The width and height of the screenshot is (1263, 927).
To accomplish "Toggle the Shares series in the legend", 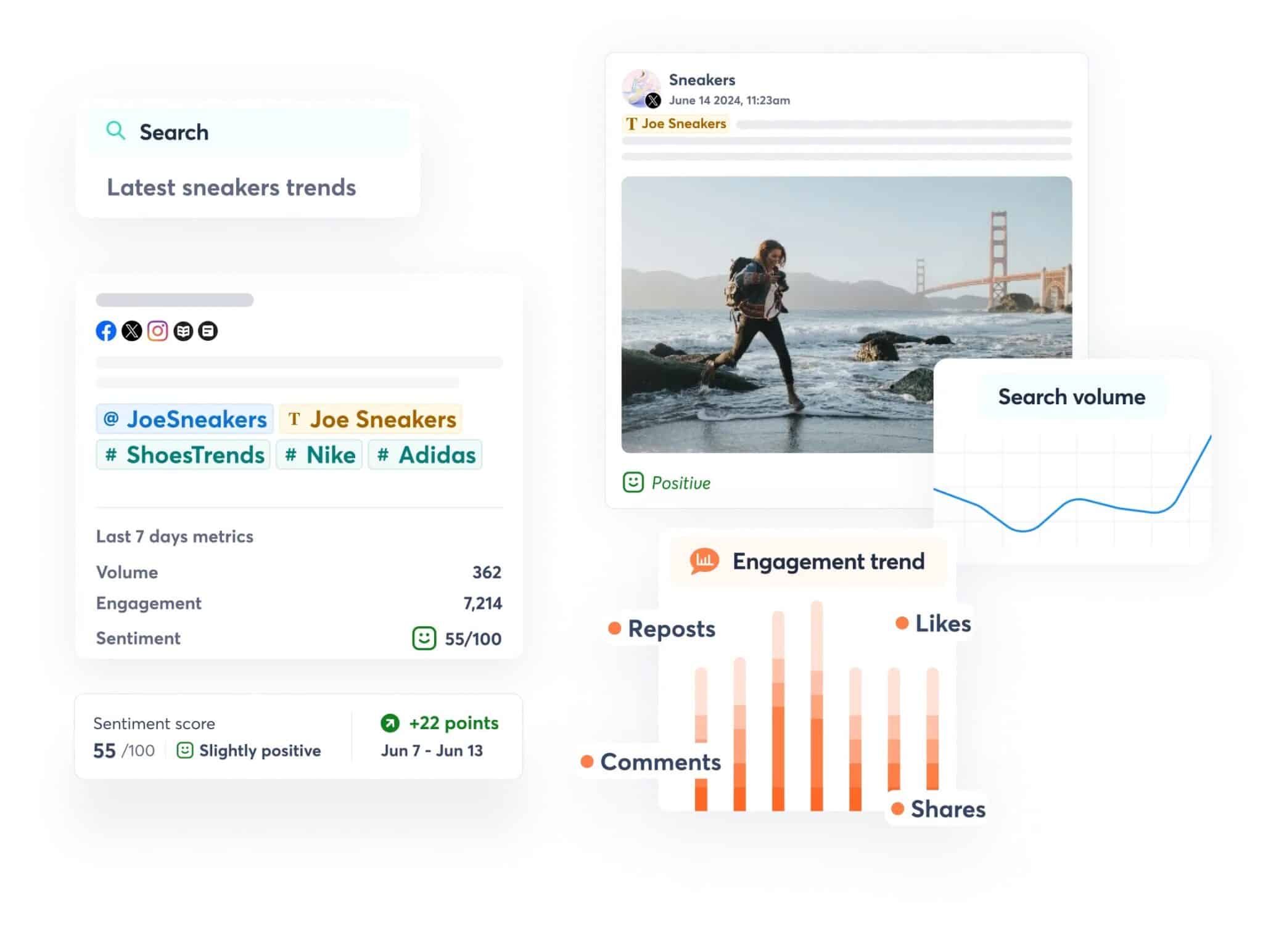I will tap(947, 809).
